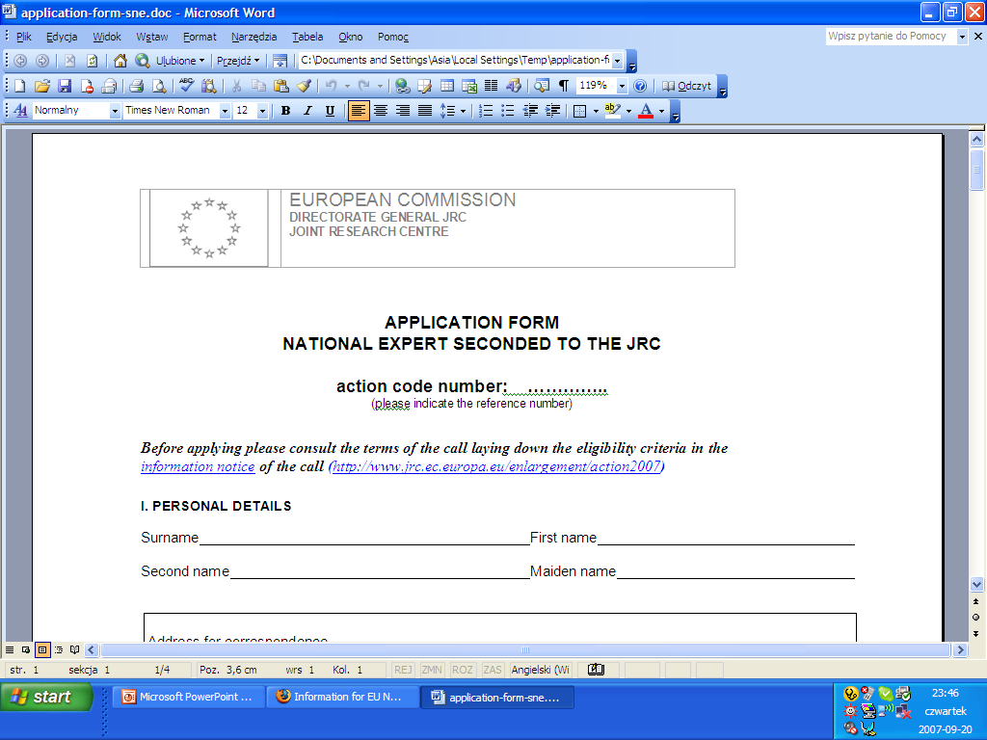Viewport: 987px width, 740px height.
Task: Create a new blank document
Action: [20, 86]
